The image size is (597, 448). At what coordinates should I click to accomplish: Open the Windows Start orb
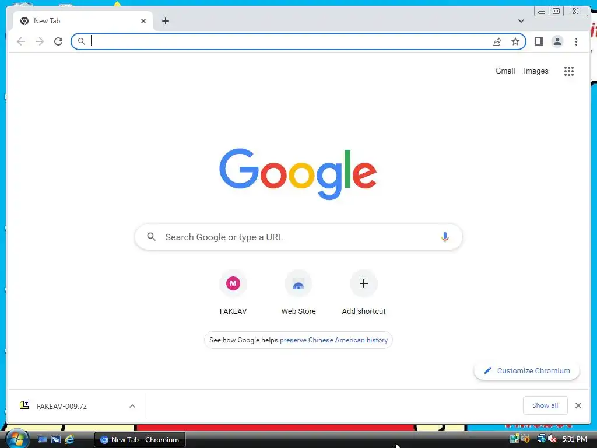tap(17, 439)
